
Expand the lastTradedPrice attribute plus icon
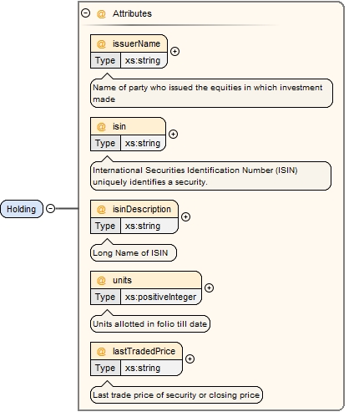[190, 359]
